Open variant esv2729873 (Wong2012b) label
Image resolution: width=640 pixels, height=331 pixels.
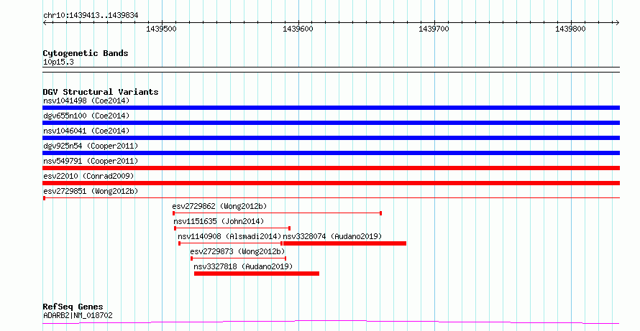(237, 251)
